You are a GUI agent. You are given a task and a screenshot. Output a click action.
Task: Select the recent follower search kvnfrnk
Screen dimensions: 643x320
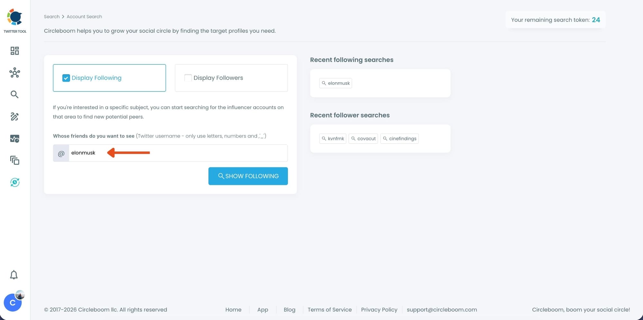point(332,139)
